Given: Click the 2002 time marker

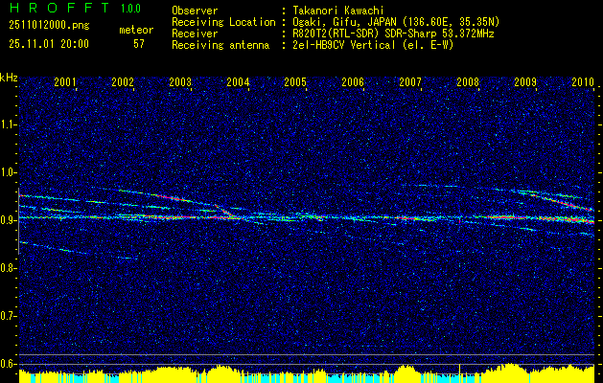Looking at the screenshot, I should 123,81.
